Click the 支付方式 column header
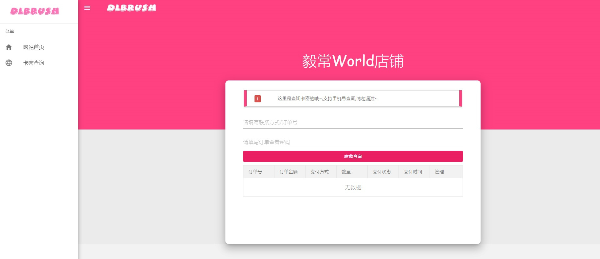600x259 pixels. point(321,172)
